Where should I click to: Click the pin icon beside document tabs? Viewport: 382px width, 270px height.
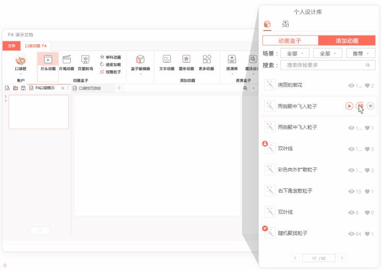pyautogui.click(x=245, y=88)
